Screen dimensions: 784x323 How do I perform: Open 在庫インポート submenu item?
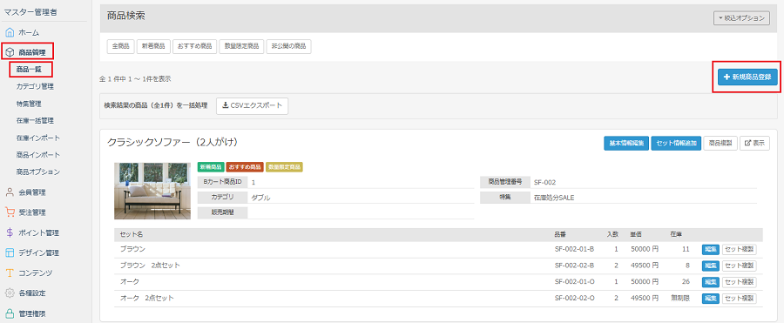(38, 138)
